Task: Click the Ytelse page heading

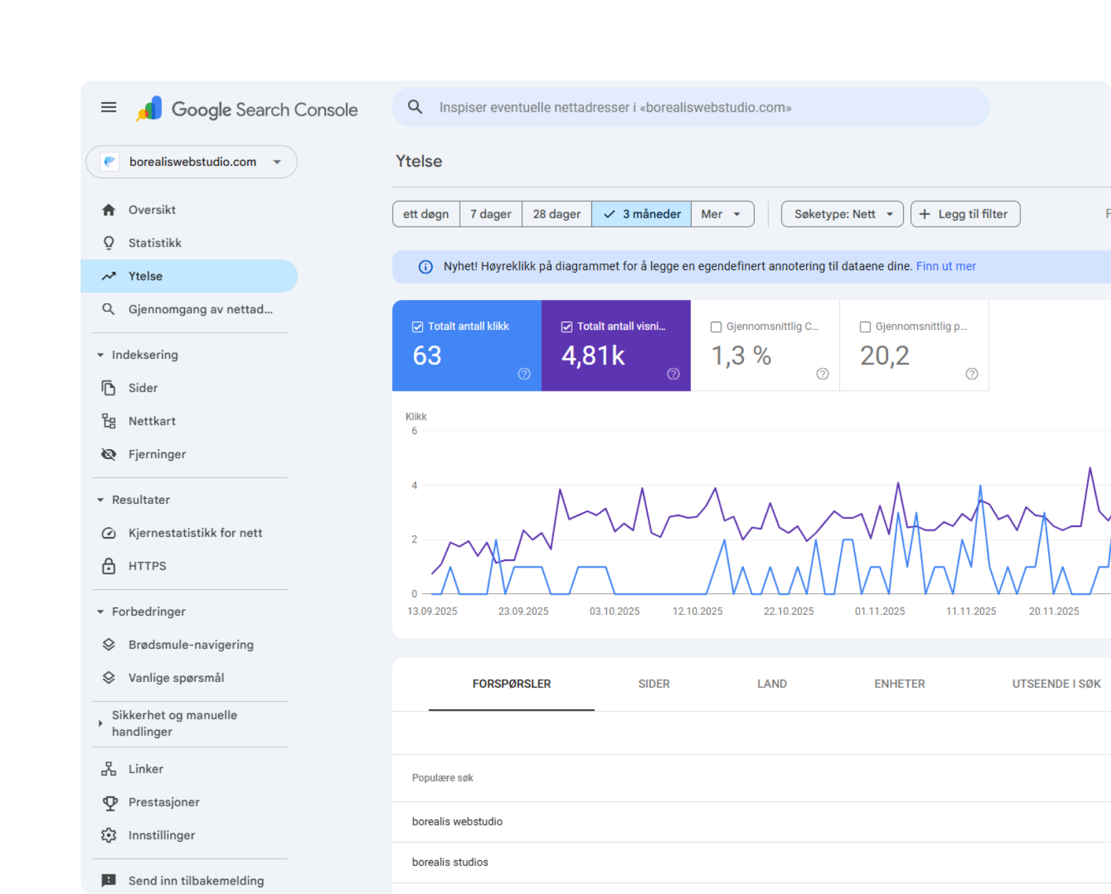Action: (419, 162)
